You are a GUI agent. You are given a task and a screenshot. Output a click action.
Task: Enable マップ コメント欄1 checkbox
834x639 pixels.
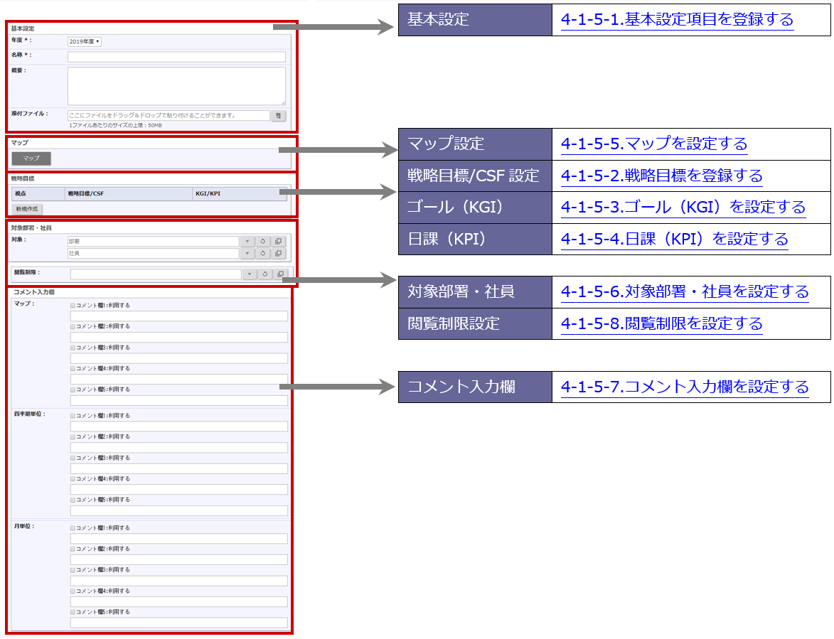pos(73,306)
